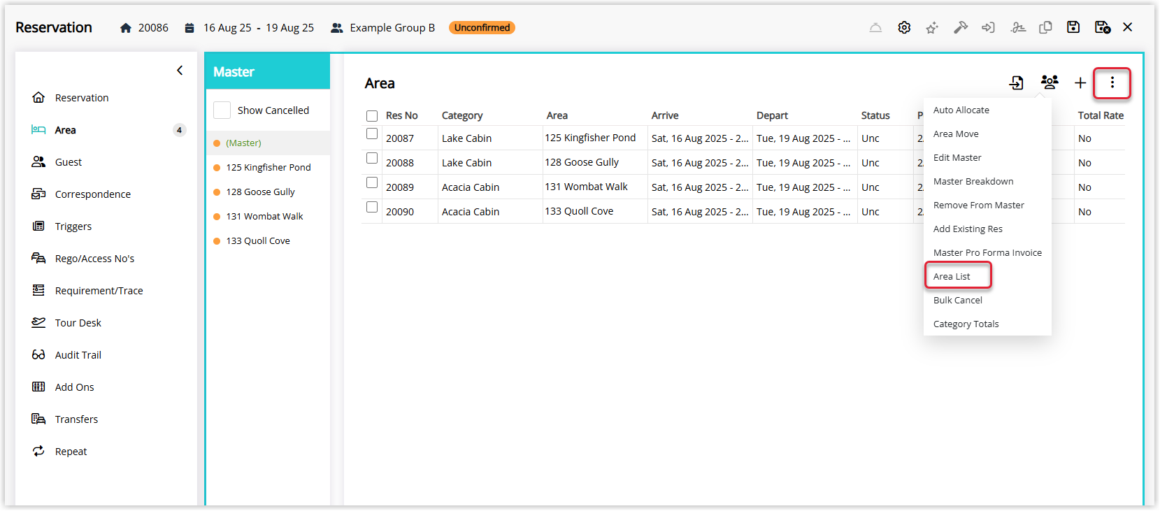Click the group guests icon in Area panel
This screenshot has width=1160, height=511.
pyautogui.click(x=1050, y=82)
